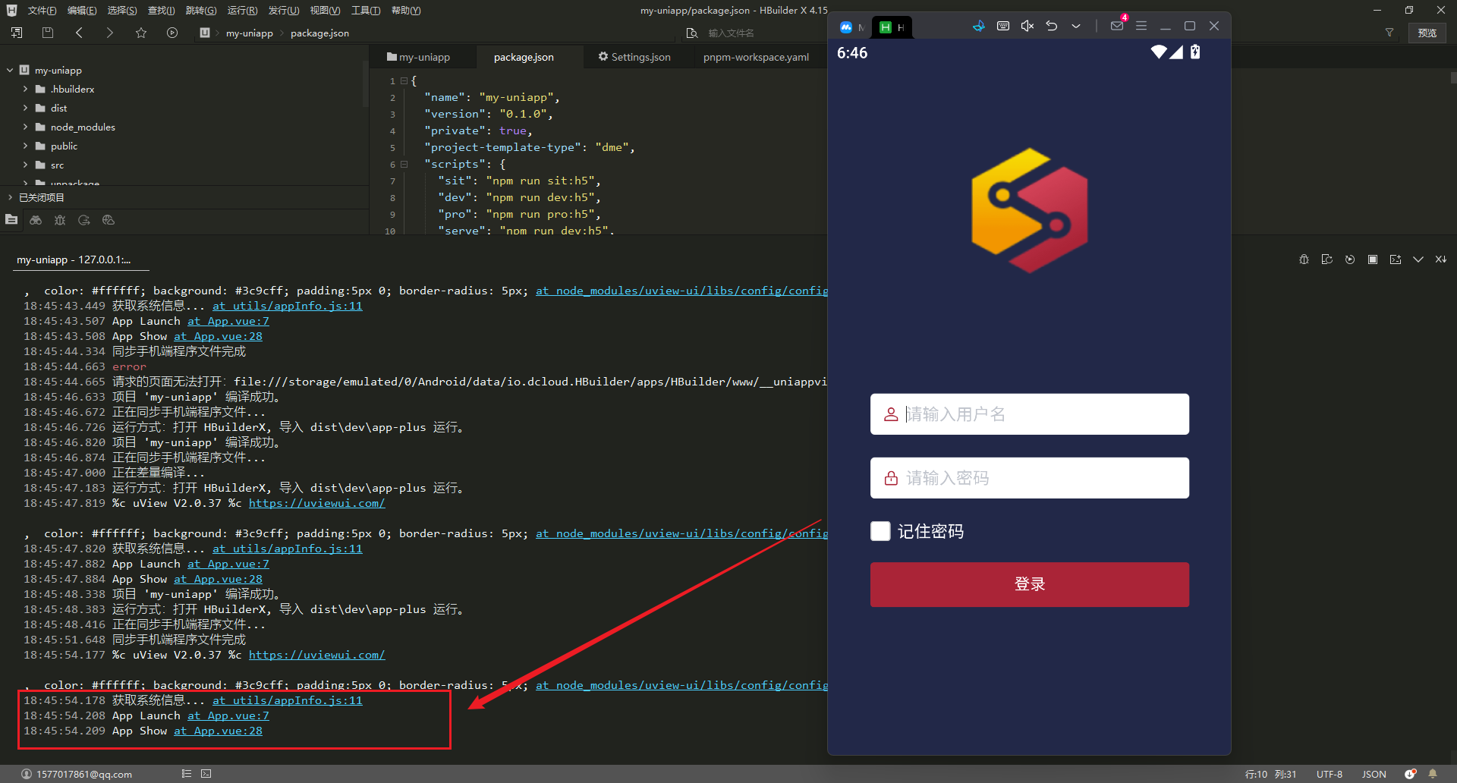Image resolution: width=1457 pixels, height=783 pixels.
Task: Open the https://uviewui.com/ link in console
Action: (x=316, y=655)
